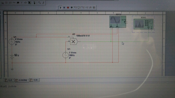175x98 pixels.
Task: Select the V1 1kHz AC voltage source
Action: [12, 42]
